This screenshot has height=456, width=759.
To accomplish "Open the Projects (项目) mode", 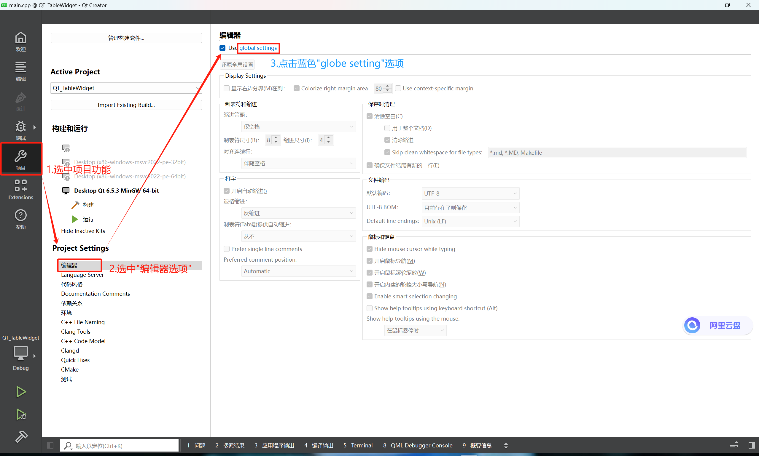I will (20, 160).
